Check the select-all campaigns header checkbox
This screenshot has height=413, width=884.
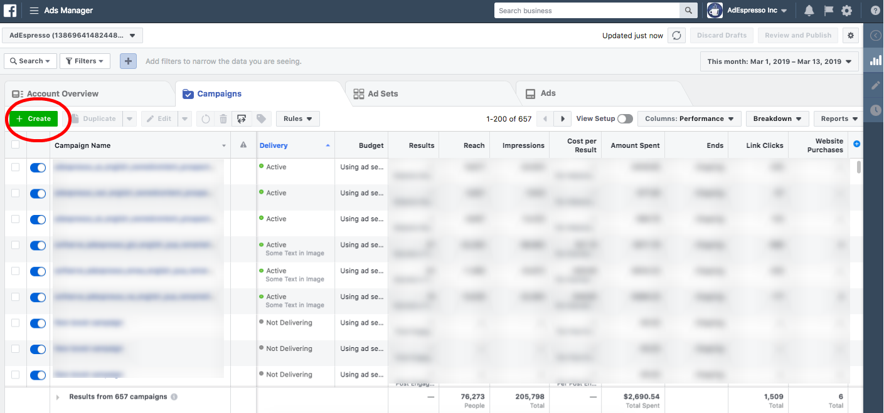(x=15, y=145)
